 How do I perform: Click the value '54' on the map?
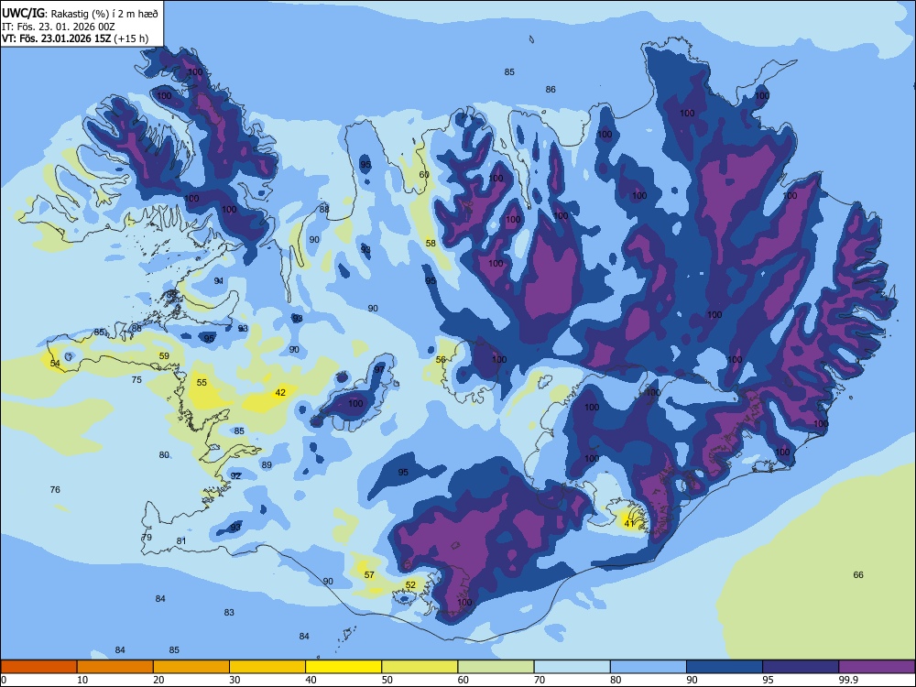tap(55, 364)
